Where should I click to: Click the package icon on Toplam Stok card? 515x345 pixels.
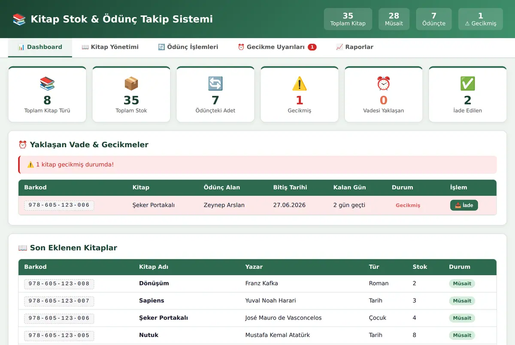tap(131, 83)
